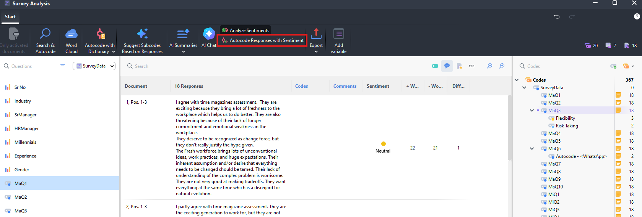The image size is (642, 217).
Task: Open the Autocode with Dictionary dropdown arrow
Action: [x=114, y=51]
